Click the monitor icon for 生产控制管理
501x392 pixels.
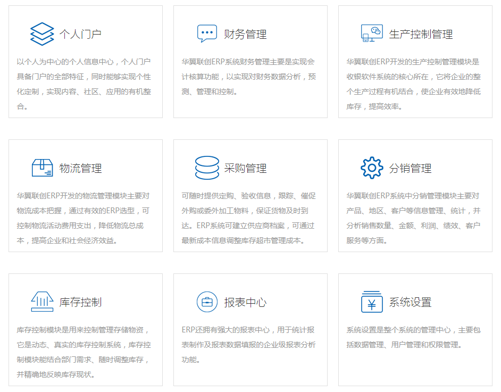(372, 34)
